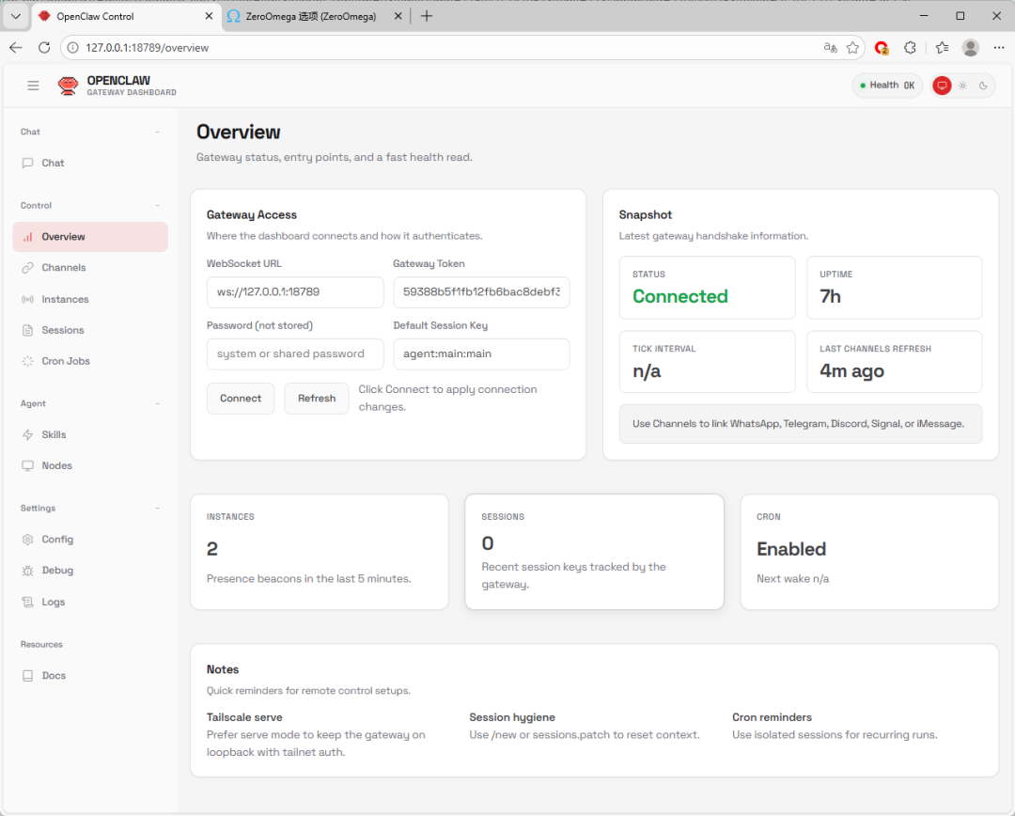Click the Instances broadcast icon
This screenshot has height=816, width=1015.
(28, 299)
